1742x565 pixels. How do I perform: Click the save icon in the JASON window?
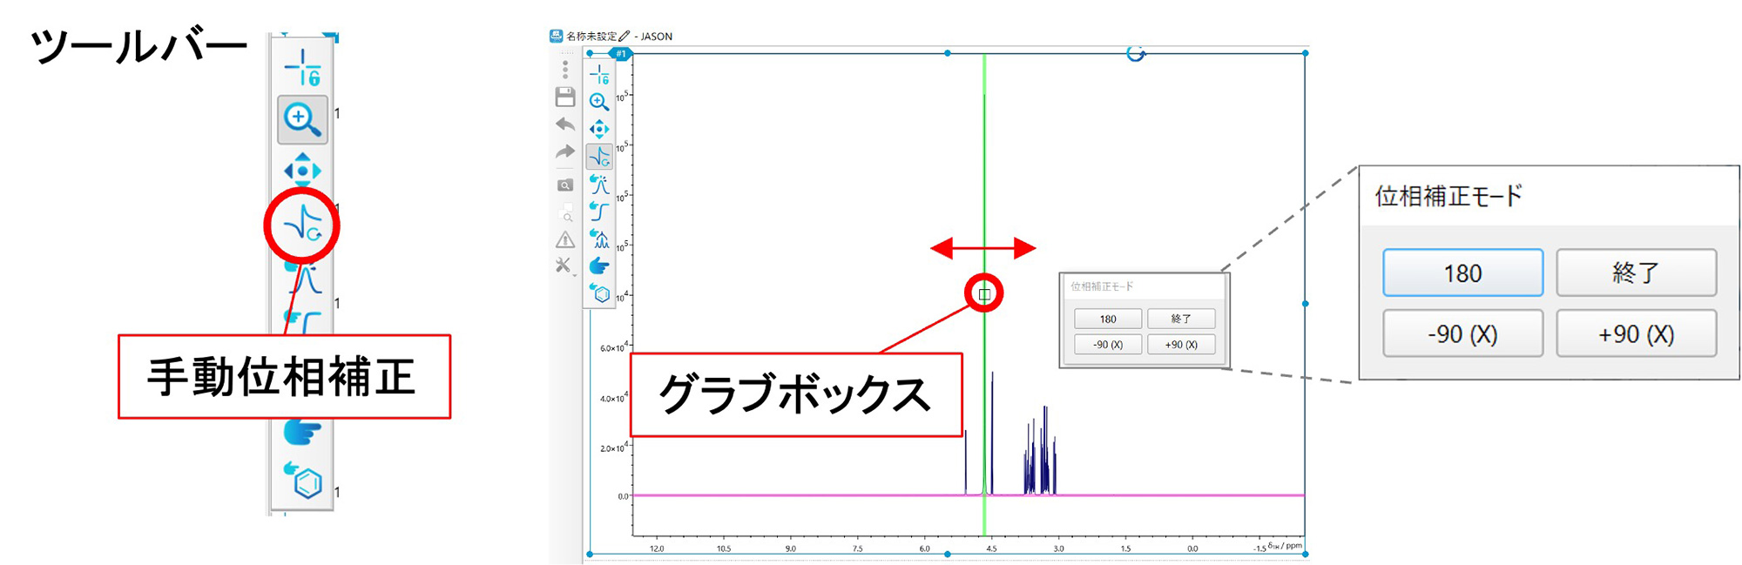[x=565, y=97]
